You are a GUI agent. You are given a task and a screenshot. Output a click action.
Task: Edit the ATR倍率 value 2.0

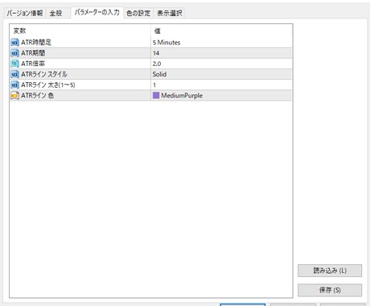221,64
